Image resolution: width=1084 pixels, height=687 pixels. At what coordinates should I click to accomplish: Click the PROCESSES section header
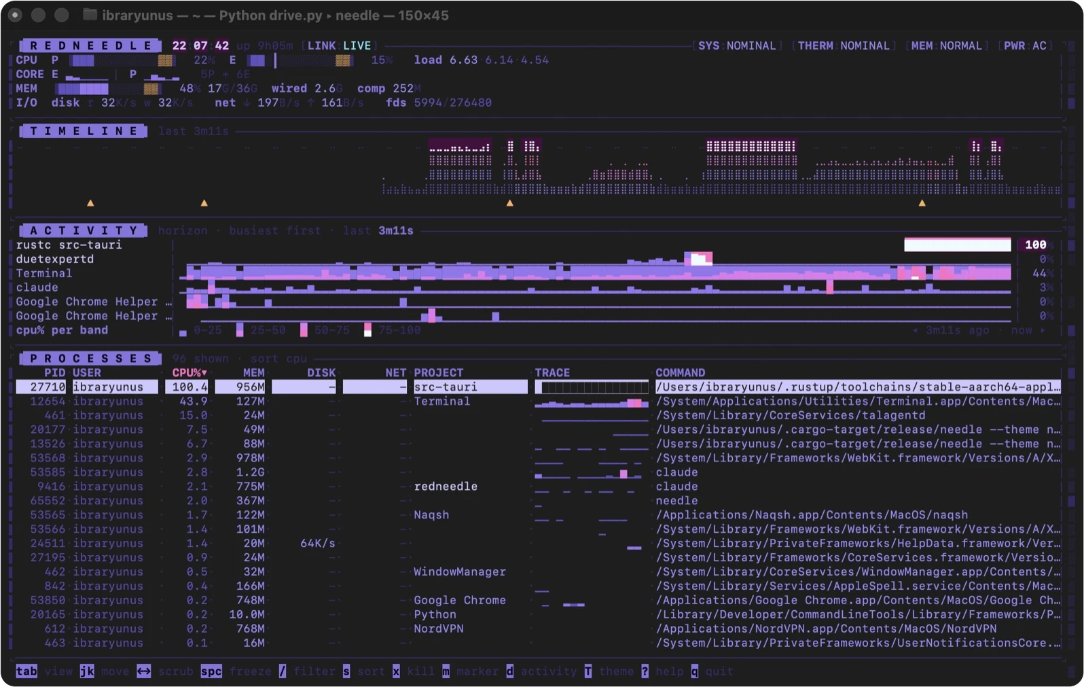90,358
